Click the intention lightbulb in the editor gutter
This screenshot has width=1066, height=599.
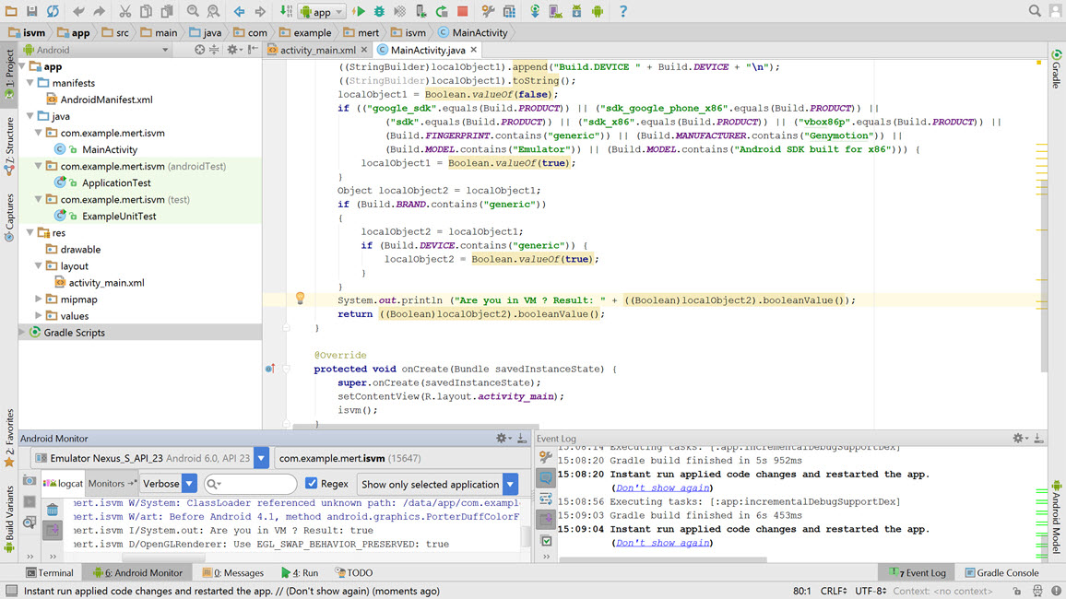click(x=300, y=299)
